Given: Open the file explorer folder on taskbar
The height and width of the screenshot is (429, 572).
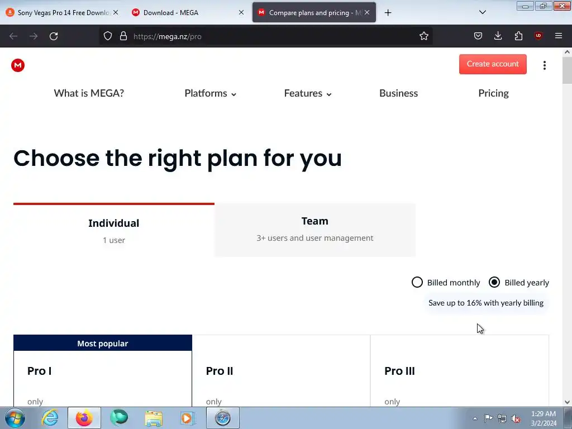Looking at the screenshot, I should (154, 418).
